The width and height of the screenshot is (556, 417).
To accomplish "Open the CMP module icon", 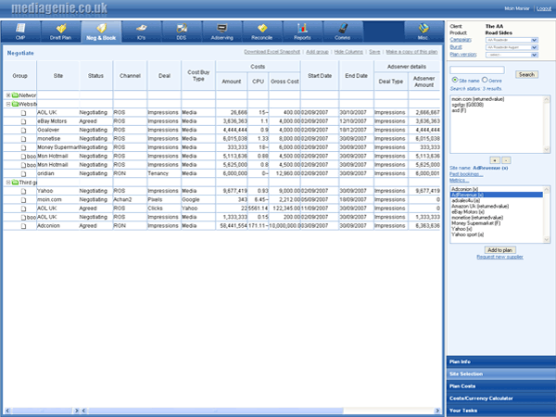I will pyautogui.click(x=20, y=29).
